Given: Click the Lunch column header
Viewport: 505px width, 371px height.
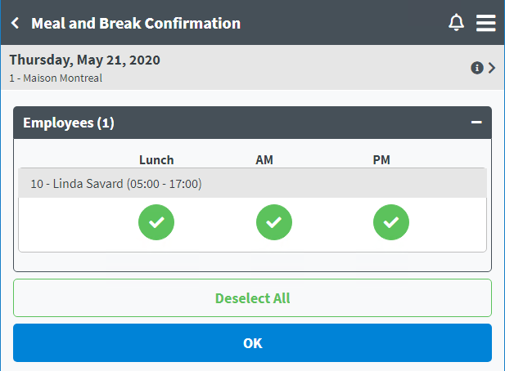Looking at the screenshot, I should click(x=156, y=160).
